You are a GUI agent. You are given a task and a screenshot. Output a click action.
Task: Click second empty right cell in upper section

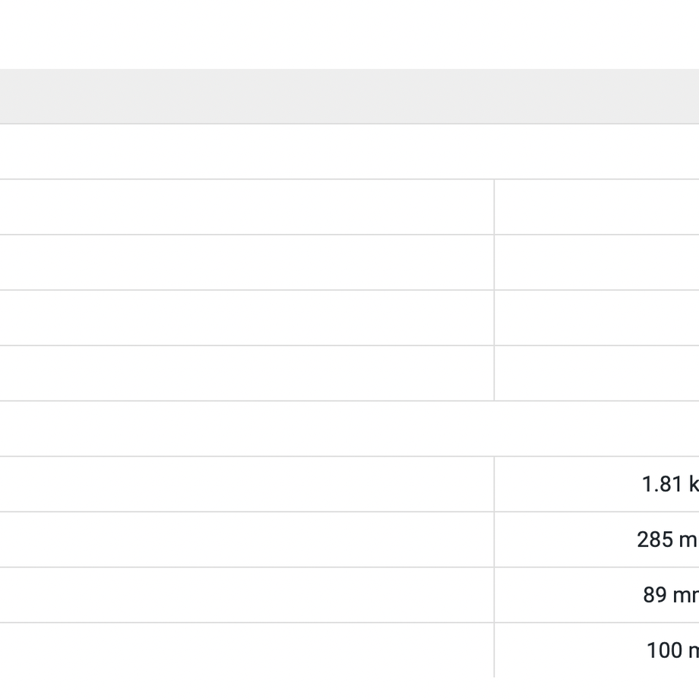(597, 262)
